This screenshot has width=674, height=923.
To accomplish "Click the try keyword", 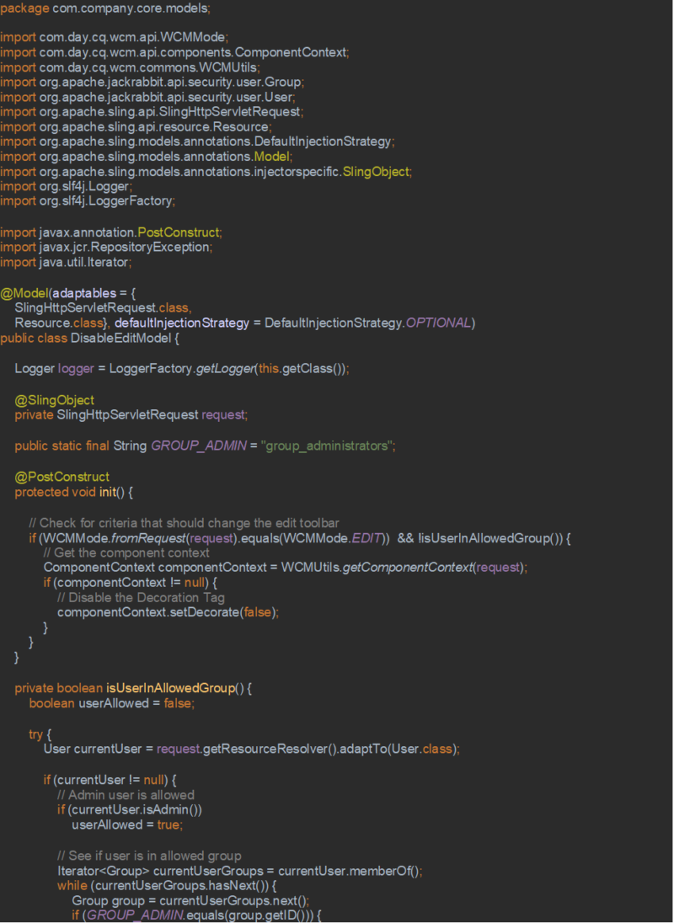I will coord(35,734).
